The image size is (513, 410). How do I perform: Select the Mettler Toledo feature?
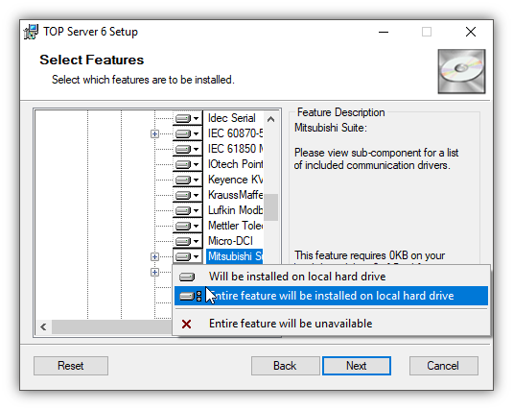coord(235,226)
